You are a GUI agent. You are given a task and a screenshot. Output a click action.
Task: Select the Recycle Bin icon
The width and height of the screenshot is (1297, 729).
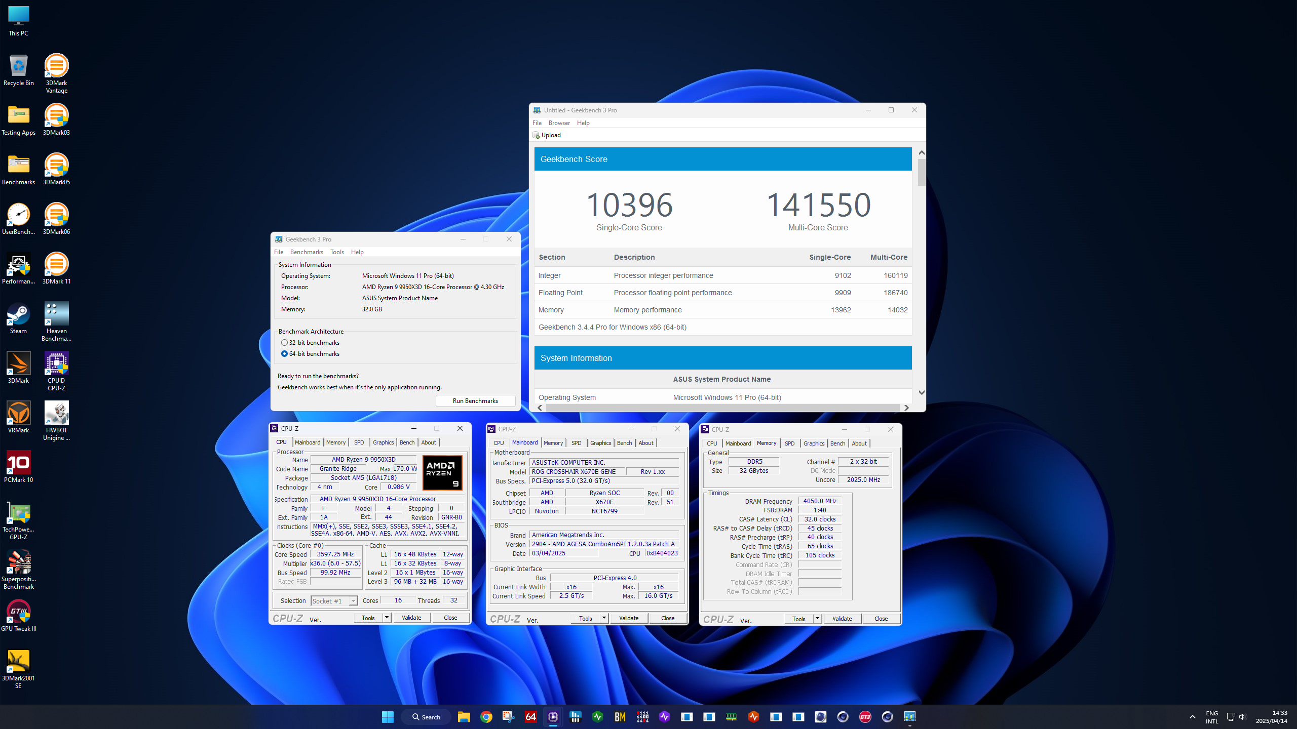(18, 70)
